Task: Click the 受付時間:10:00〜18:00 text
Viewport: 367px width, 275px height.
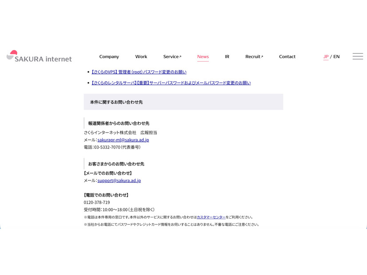Action: coord(106,210)
